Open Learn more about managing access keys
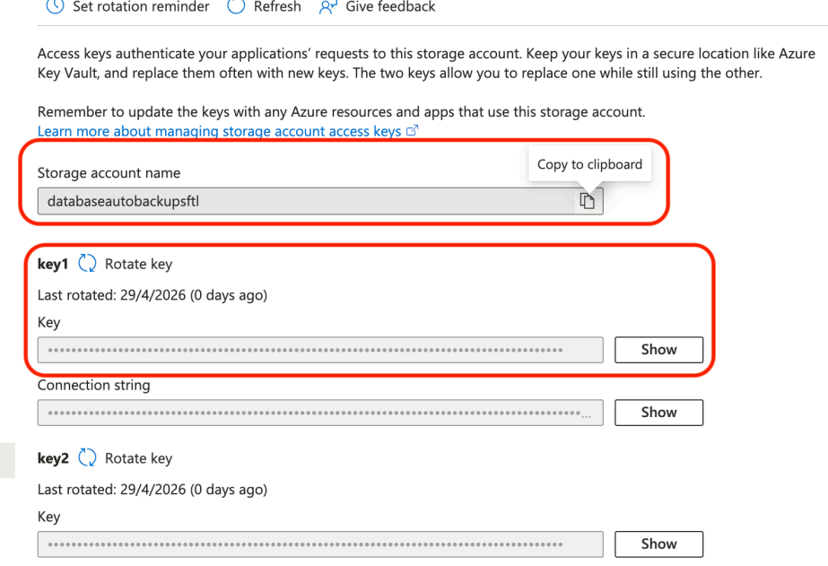 [x=219, y=131]
